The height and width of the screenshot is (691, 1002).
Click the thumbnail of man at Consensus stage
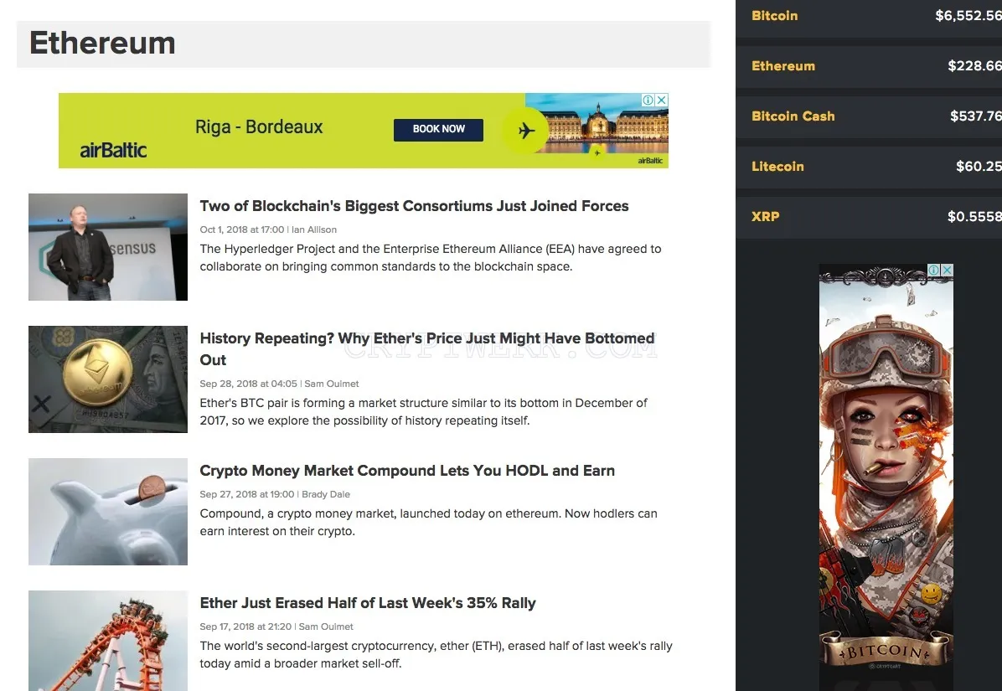click(108, 247)
